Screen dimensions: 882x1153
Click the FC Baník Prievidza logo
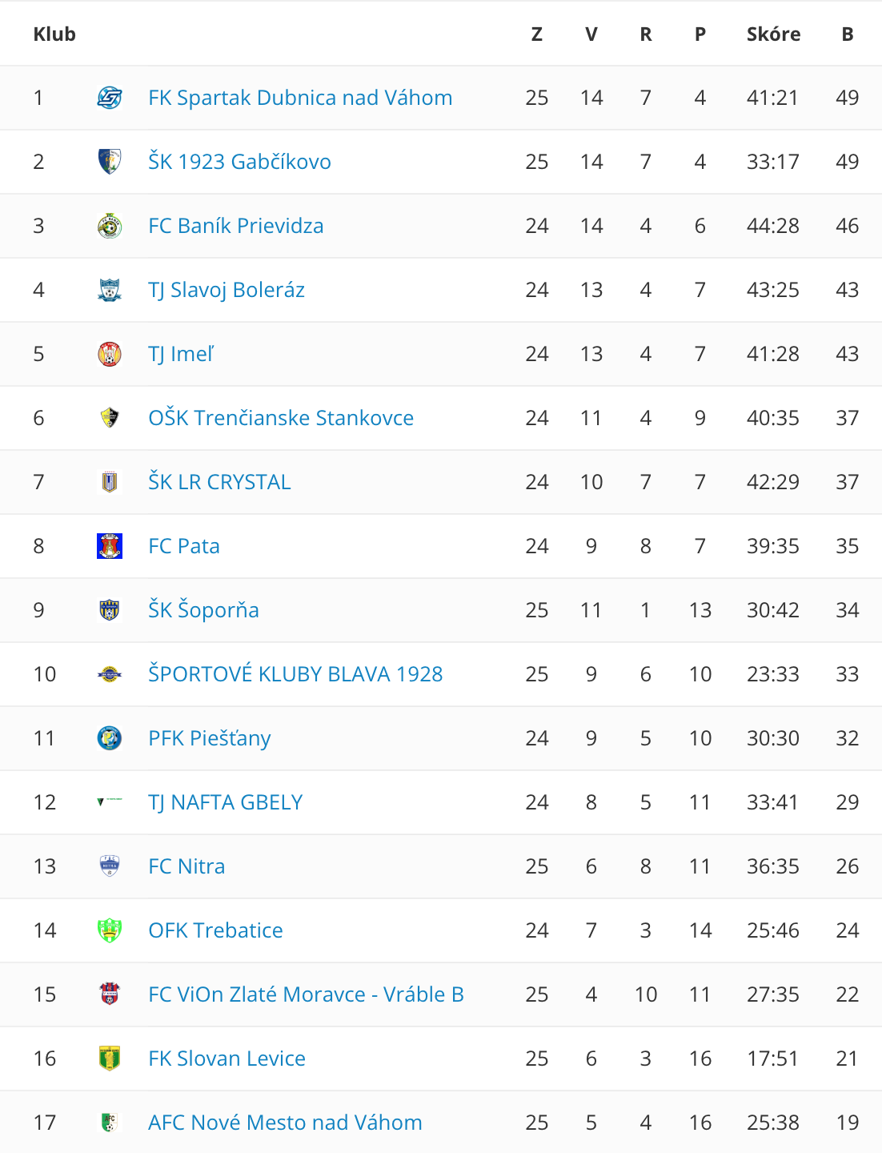pos(110,226)
